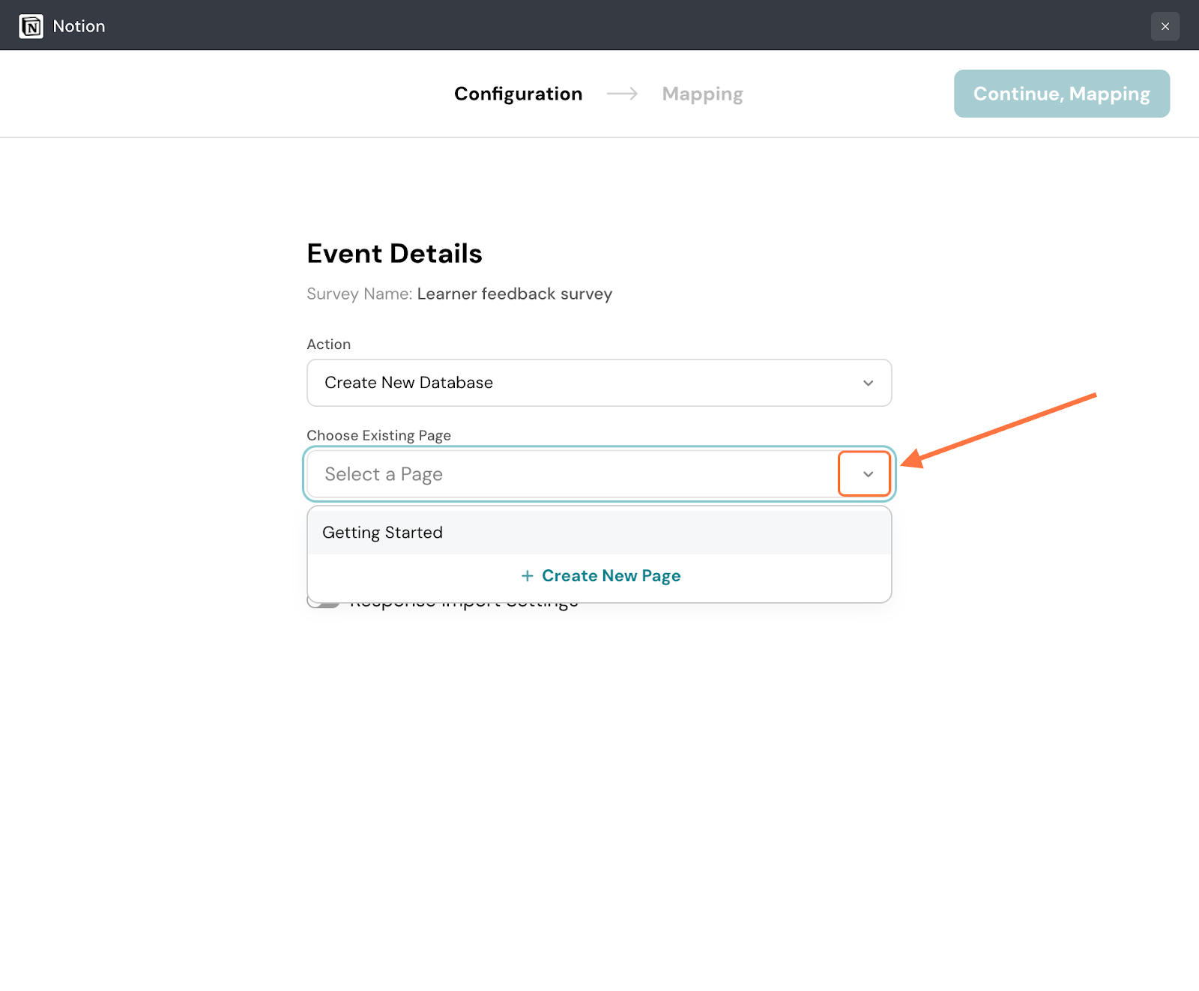
Task: Click the Notion logo icon
Action: [31, 26]
